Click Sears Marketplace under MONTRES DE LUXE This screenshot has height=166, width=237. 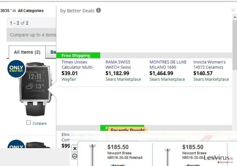coord(167,79)
